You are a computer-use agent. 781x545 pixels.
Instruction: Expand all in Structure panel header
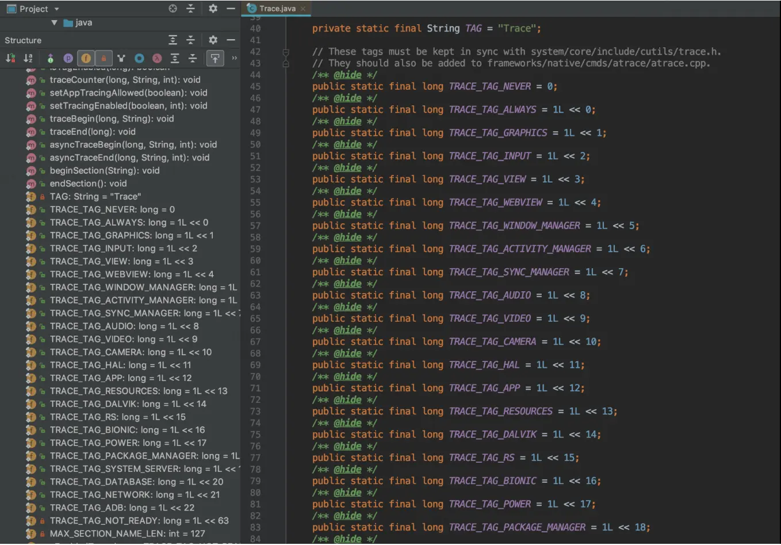173,40
